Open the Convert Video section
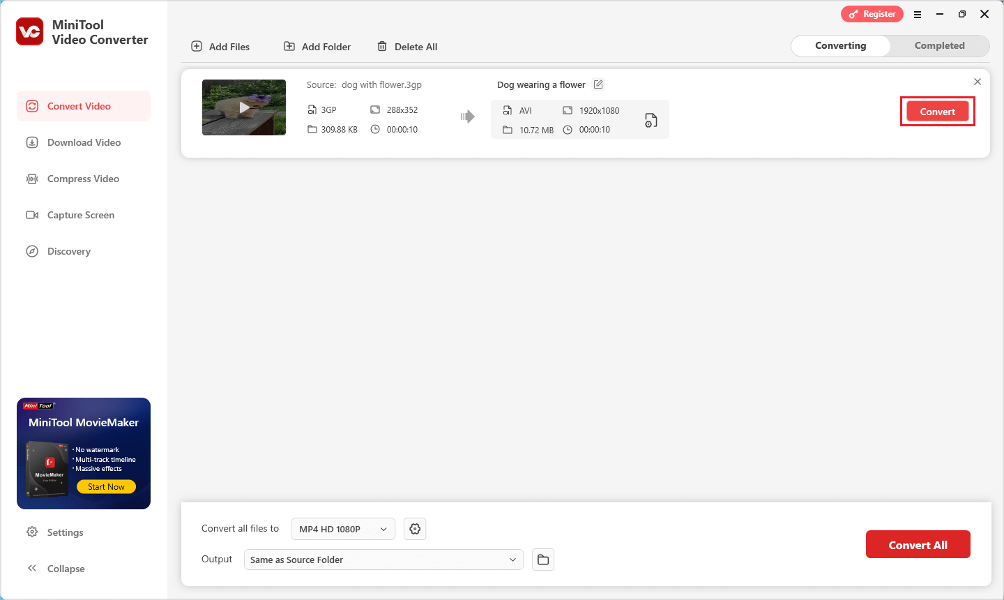Screen dimensions: 1004x600 pos(84,106)
